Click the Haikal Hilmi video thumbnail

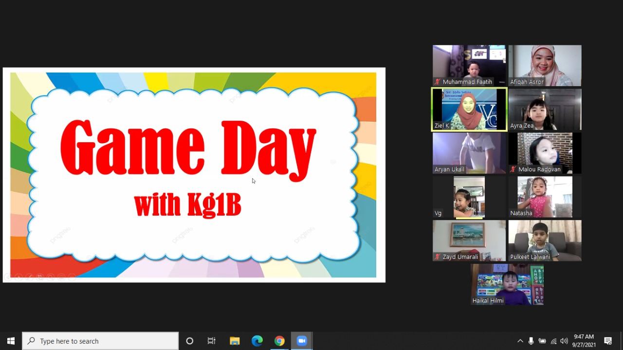click(x=507, y=284)
